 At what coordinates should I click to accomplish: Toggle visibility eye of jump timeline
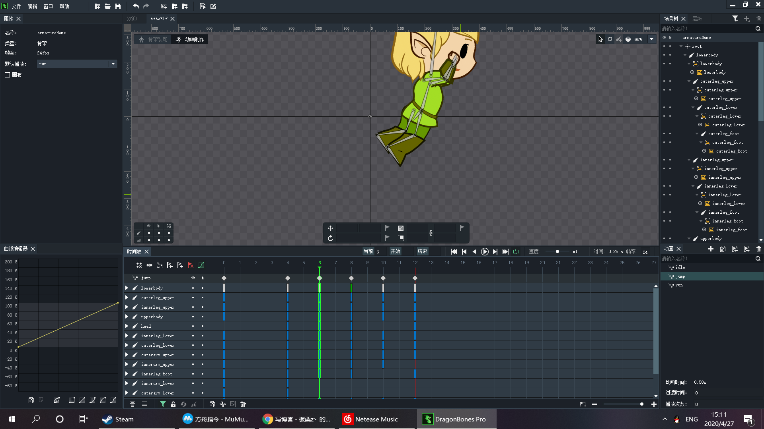(x=193, y=278)
